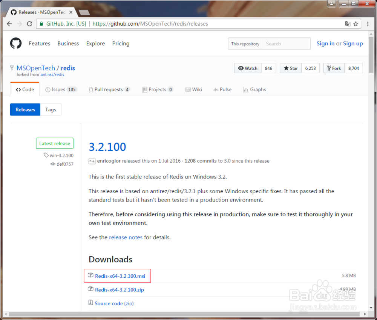Open the Code tab
377x320 pixels.
coord(25,89)
